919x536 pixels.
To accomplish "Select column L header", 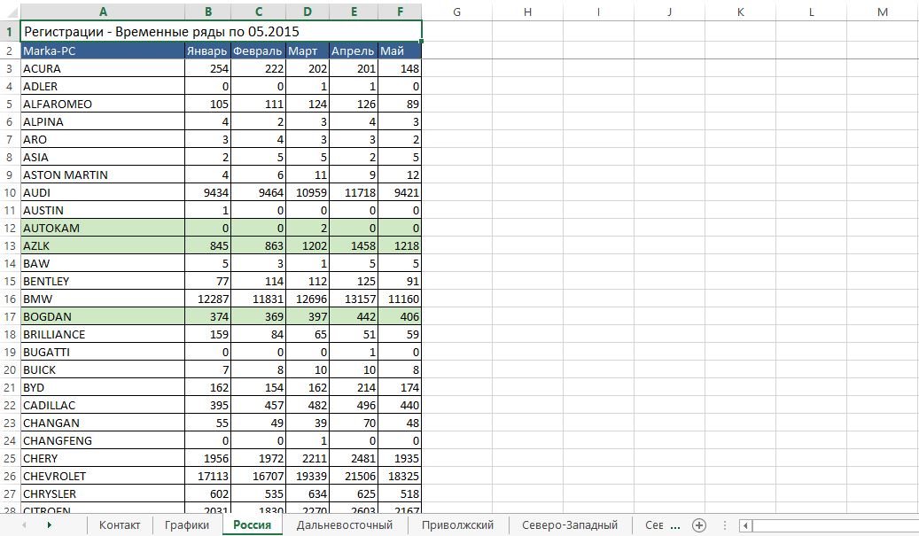I will [811, 12].
